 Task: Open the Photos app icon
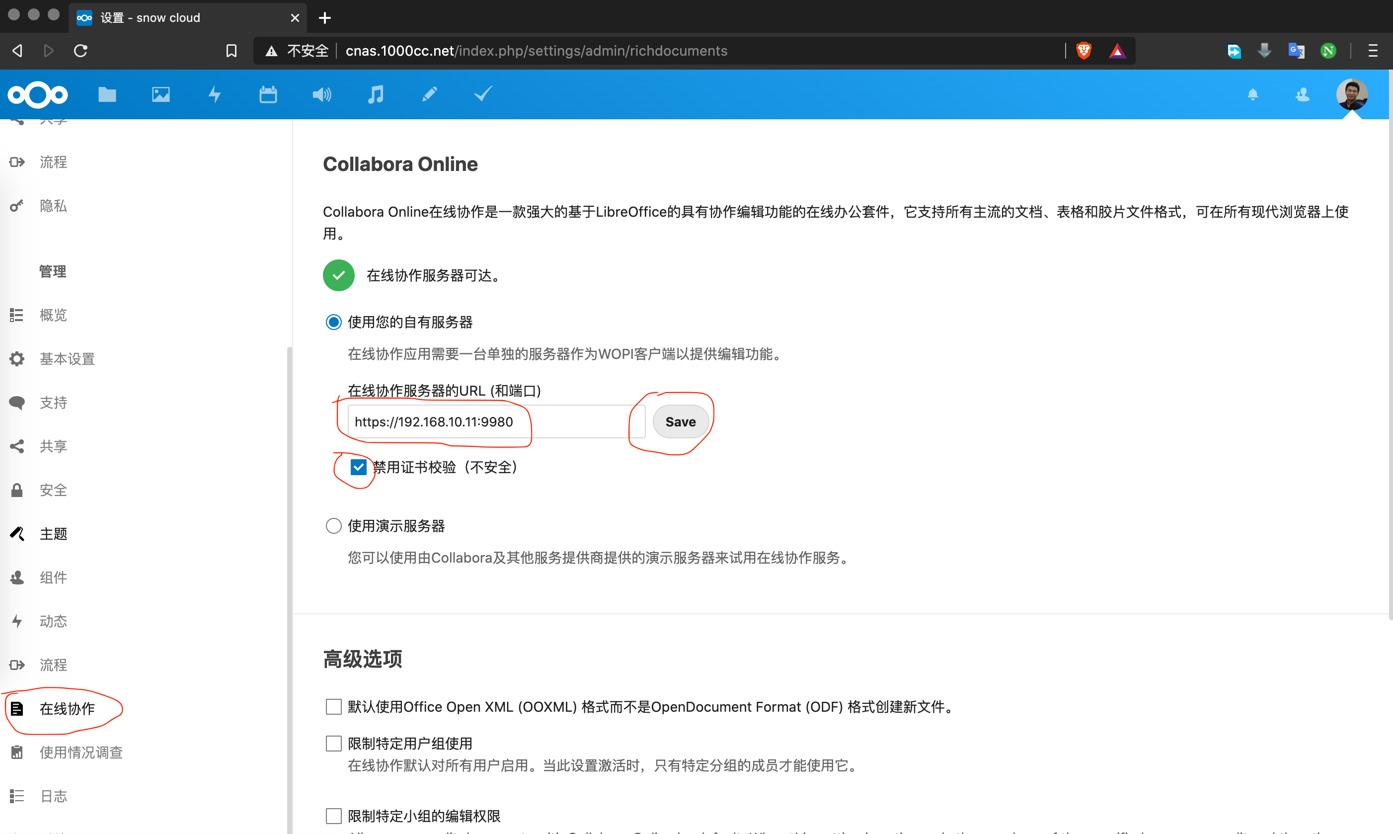(x=160, y=94)
